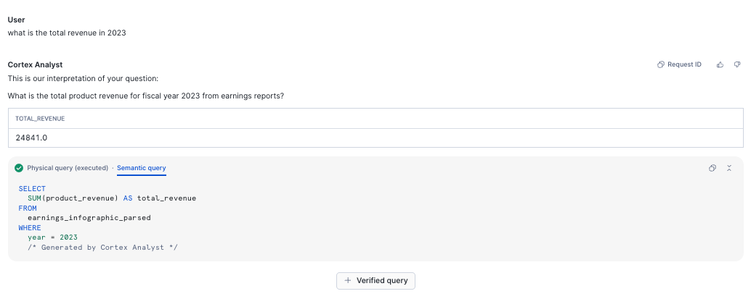This screenshot has width=751, height=307.
Task: Switch to the Physical query (executed) tab
Action: (x=68, y=168)
